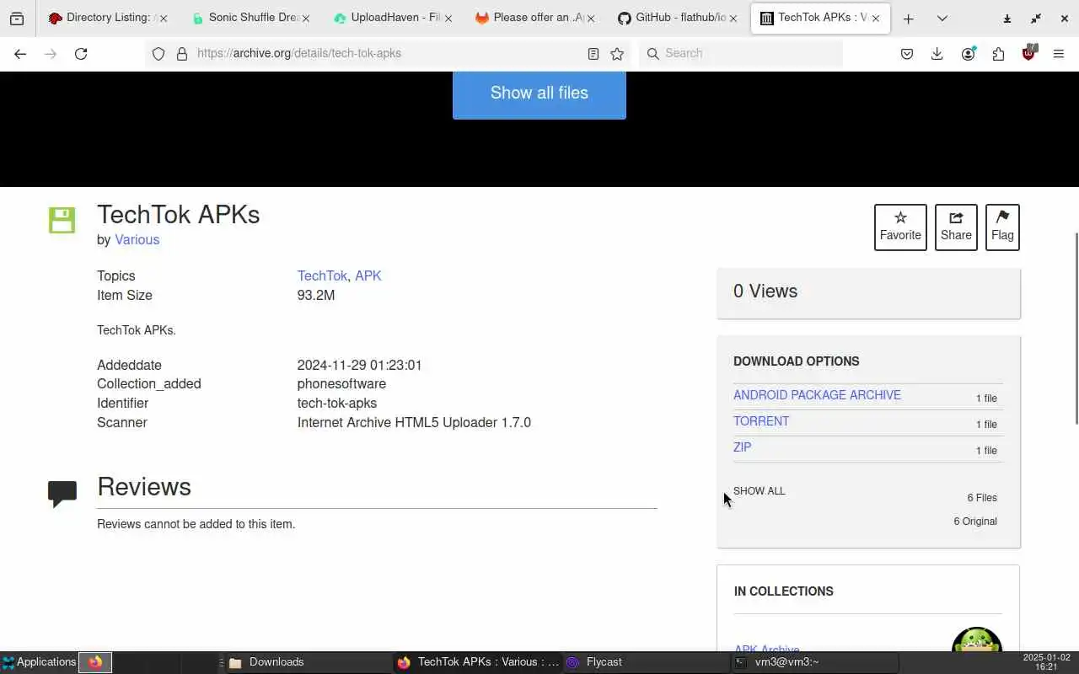1079x674 pixels.
Task: Favorite this item with the star button
Action: [x=900, y=227]
